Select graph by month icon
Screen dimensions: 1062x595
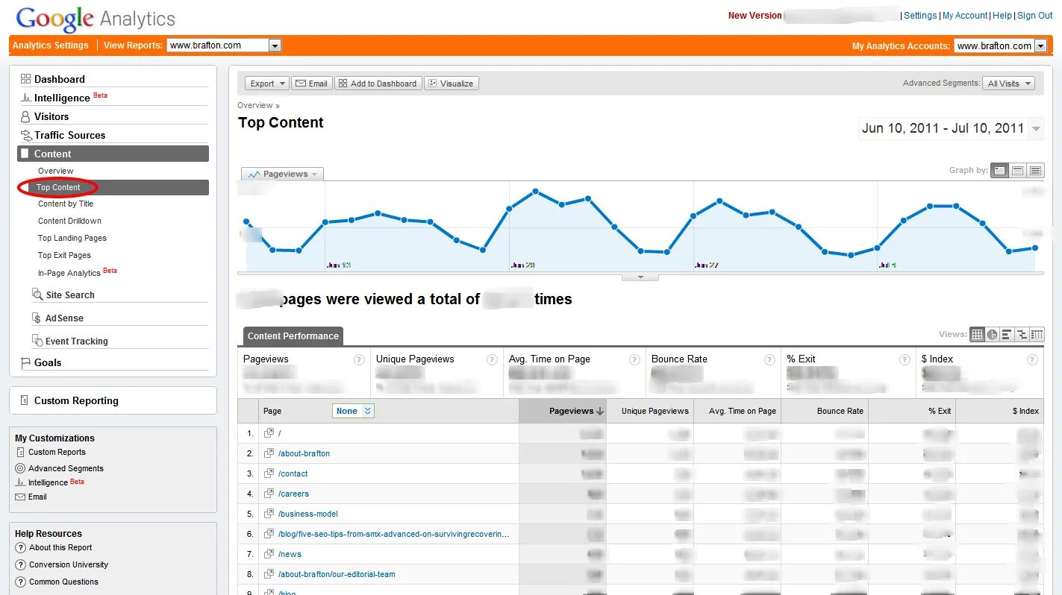(x=1035, y=171)
